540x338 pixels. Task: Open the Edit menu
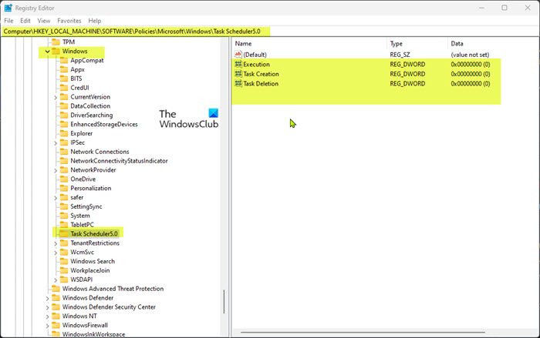point(25,21)
